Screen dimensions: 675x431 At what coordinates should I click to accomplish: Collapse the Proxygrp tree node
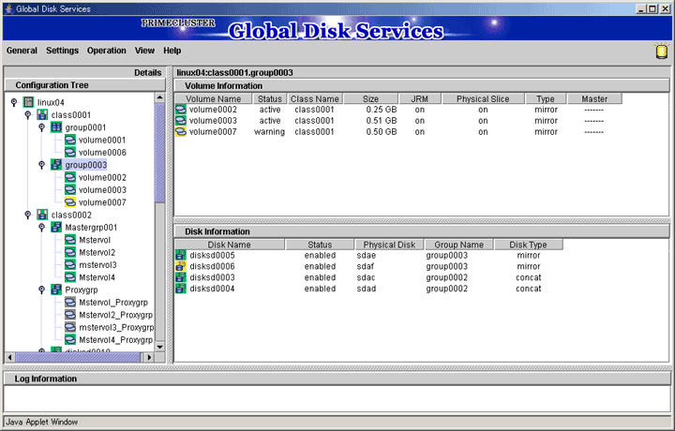coord(41,290)
